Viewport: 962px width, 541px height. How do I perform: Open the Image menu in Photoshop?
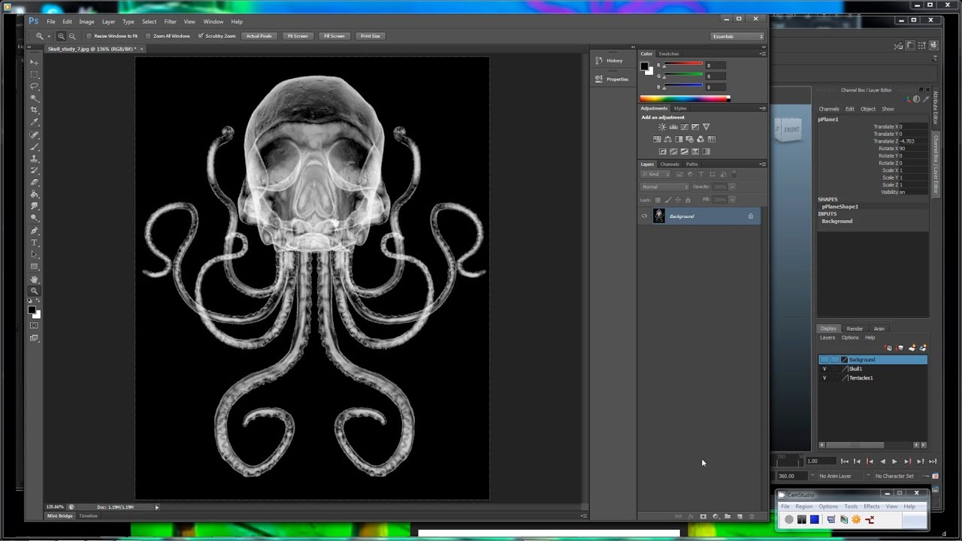(86, 22)
